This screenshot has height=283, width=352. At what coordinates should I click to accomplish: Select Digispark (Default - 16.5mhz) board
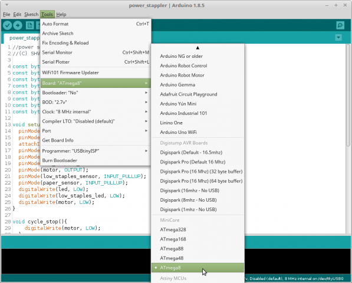[198, 152]
